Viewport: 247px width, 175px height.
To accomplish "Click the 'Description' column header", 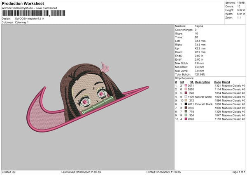I will [203, 82].
